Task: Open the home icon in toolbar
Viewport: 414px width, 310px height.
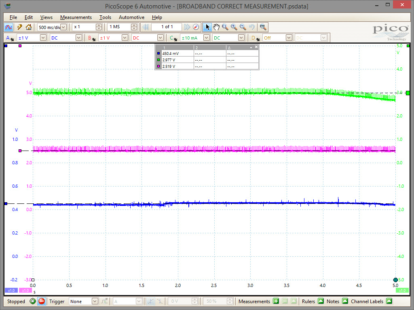Action: click(29, 27)
